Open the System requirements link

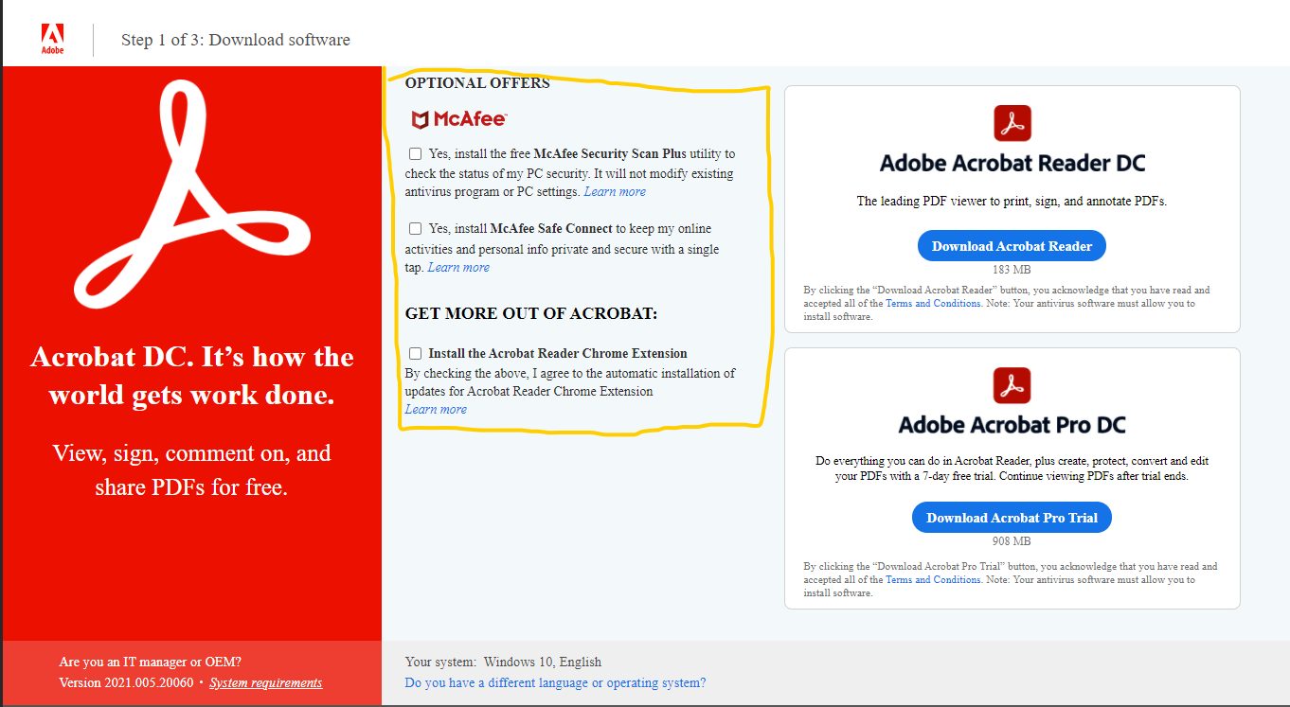pos(266,682)
